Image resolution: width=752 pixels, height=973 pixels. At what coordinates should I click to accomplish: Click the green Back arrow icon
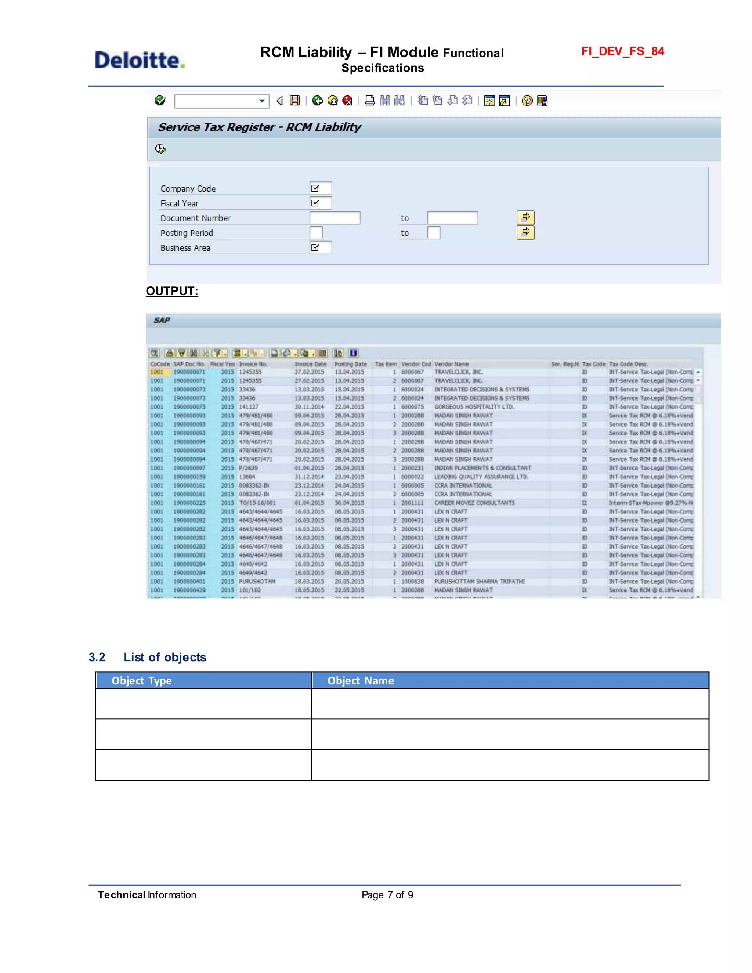click(317, 101)
